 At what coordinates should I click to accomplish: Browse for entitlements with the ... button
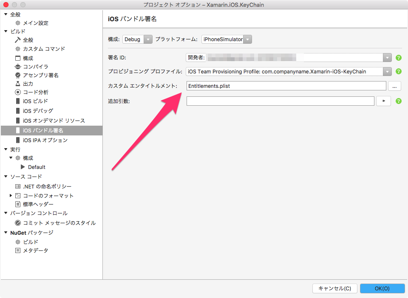click(x=394, y=86)
